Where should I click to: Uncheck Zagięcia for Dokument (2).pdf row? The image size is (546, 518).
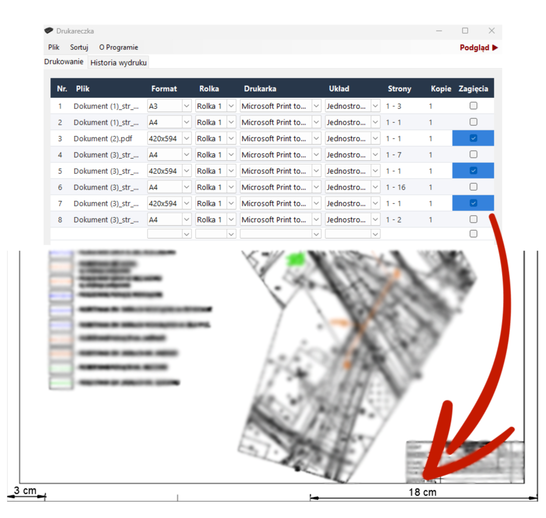[x=473, y=138]
